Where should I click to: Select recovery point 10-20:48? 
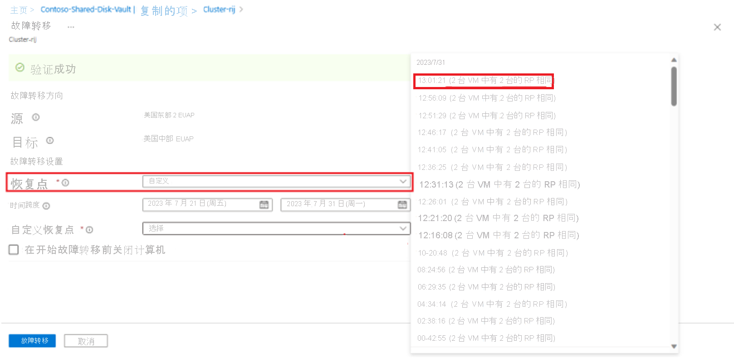[493, 253]
